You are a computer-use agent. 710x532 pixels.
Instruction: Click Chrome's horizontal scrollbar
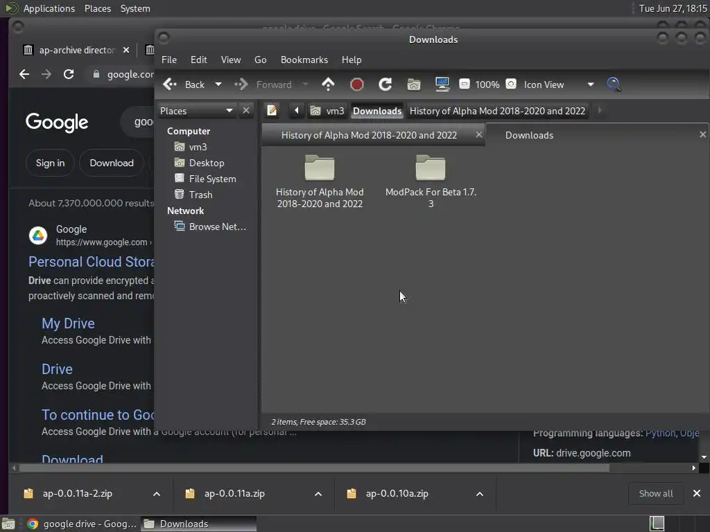pyautogui.click(x=314, y=468)
